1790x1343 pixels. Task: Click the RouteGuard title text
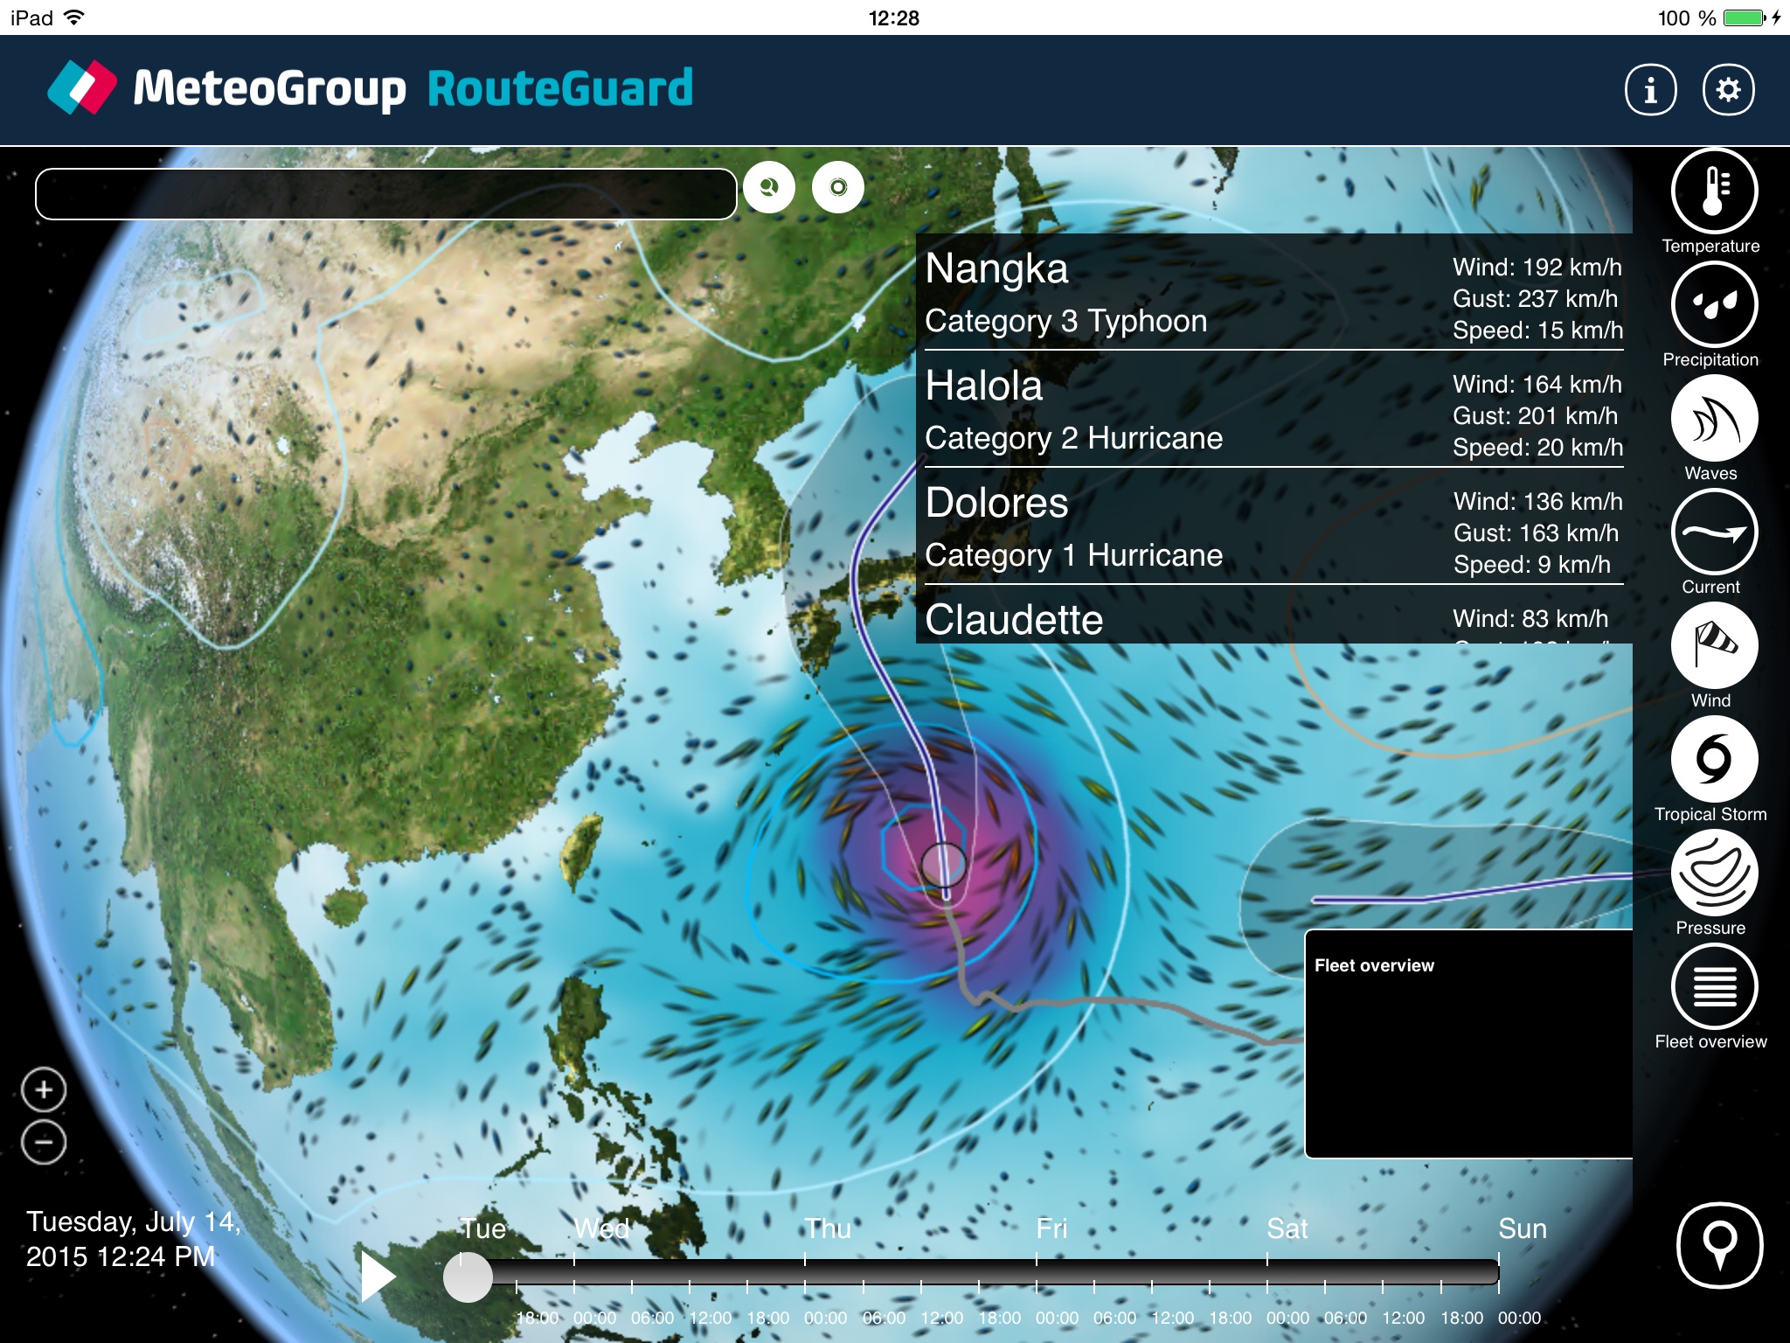560,88
